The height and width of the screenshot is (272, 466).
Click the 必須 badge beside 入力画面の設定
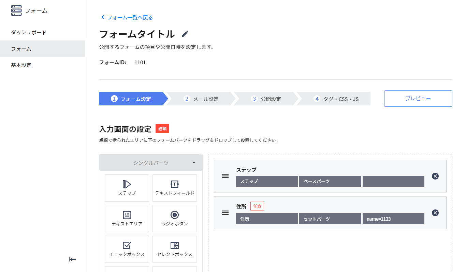[x=162, y=129]
